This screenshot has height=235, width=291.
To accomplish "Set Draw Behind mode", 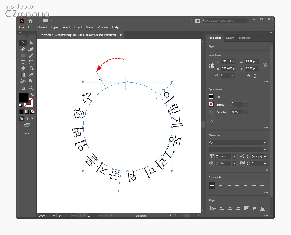I will click(27, 118).
